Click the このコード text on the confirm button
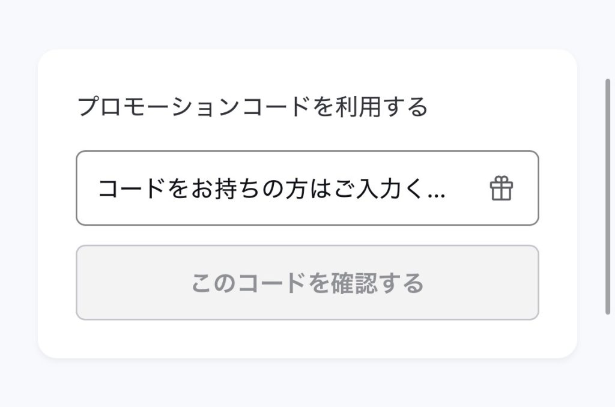615x407 pixels. tap(248, 283)
